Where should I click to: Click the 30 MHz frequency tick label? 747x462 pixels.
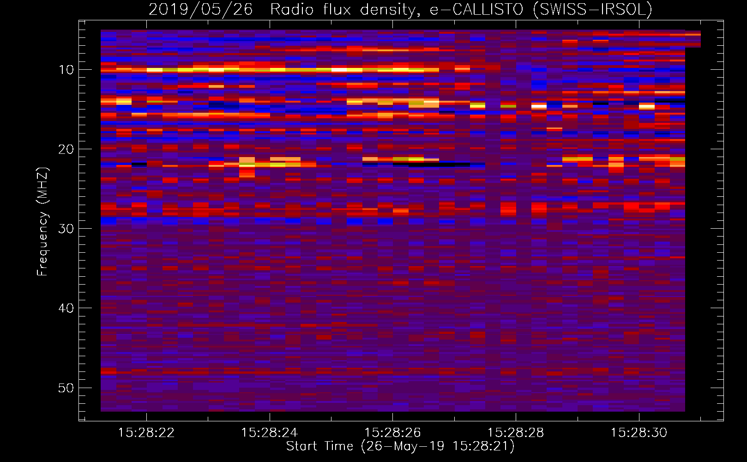(66, 229)
